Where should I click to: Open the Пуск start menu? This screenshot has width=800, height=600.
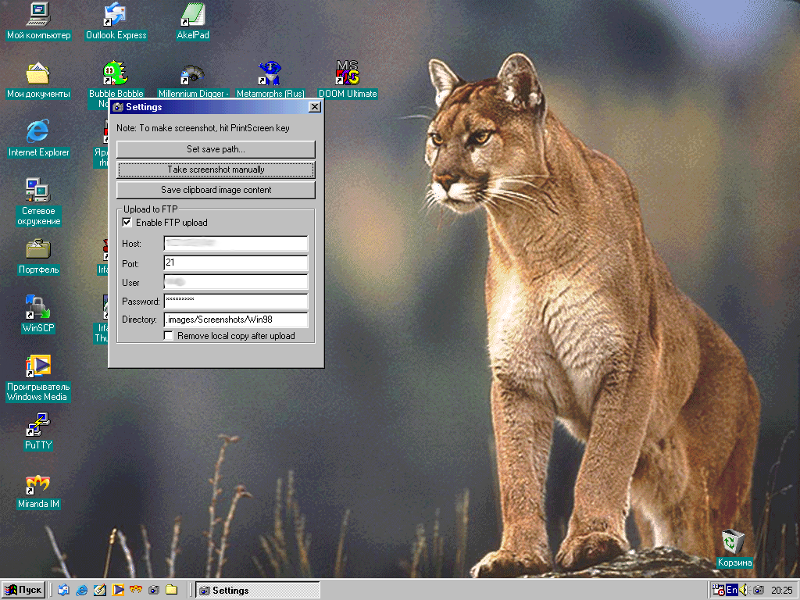(23, 591)
